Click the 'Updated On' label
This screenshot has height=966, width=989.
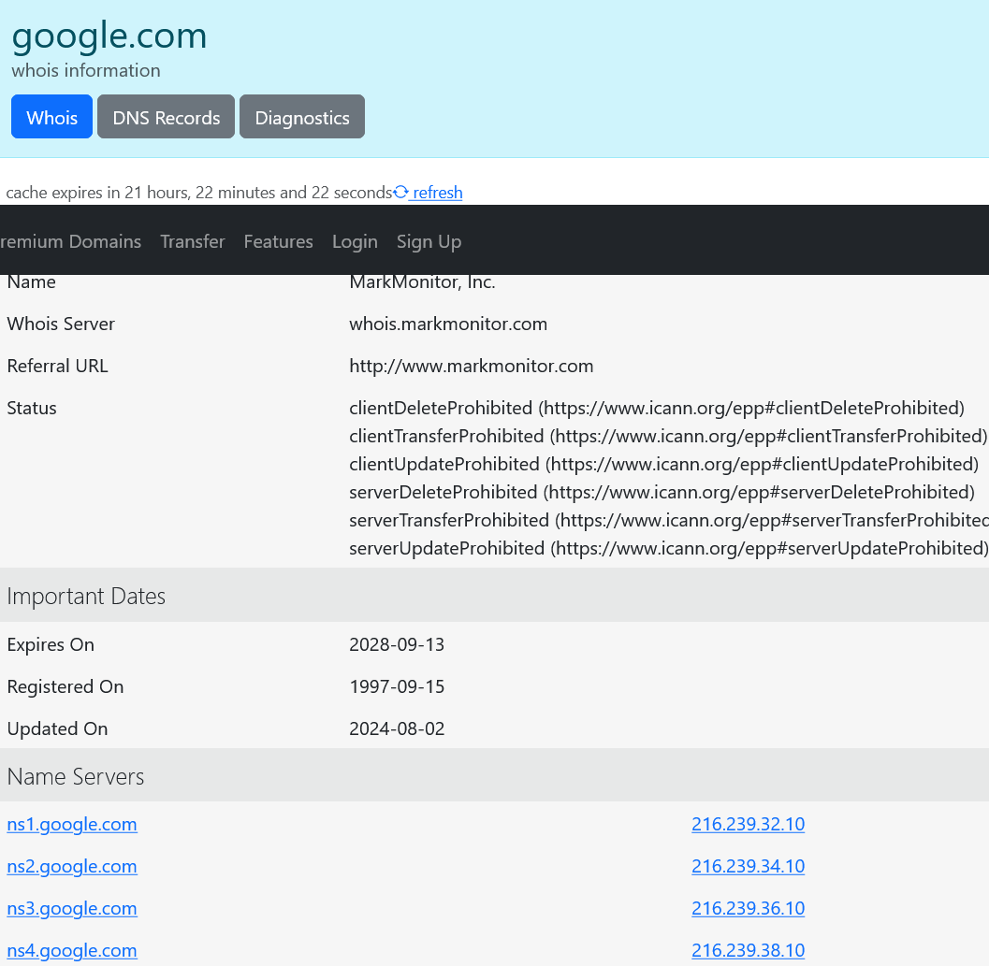pos(57,728)
